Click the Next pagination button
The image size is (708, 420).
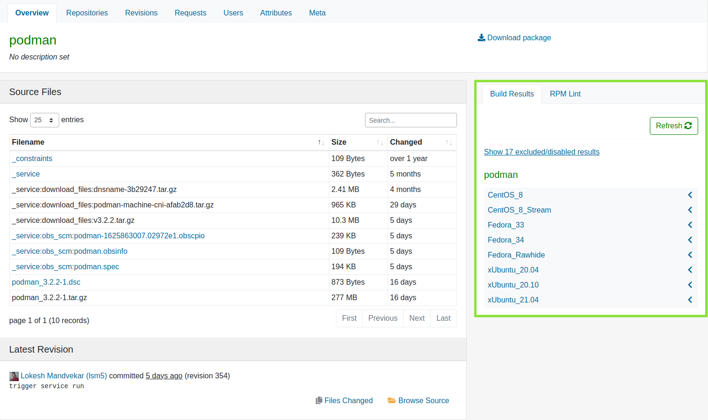coord(417,318)
